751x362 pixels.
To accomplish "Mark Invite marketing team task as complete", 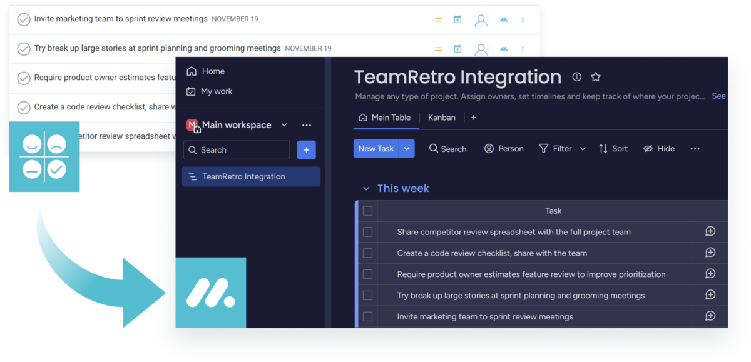I will point(23,19).
